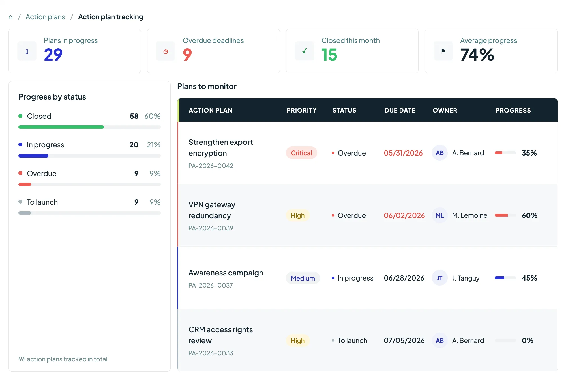566x384 pixels.
Task: Select the AB avatar in the Strengthen export encryption row
Action: 439,153
